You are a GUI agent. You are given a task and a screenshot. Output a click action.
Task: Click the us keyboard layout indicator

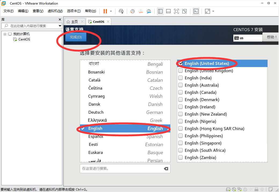[x=248, y=38]
